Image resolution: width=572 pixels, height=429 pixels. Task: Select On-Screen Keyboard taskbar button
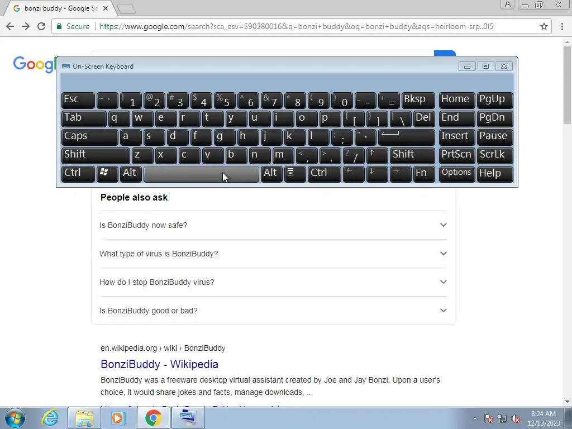point(188,418)
